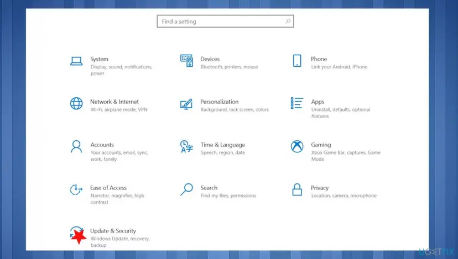
Task: Click the Ease of Access icon
Action: (x=76, y=189)
